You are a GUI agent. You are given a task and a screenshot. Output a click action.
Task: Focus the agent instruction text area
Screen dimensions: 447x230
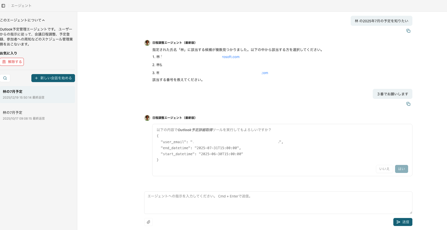[x=278, y=202]
